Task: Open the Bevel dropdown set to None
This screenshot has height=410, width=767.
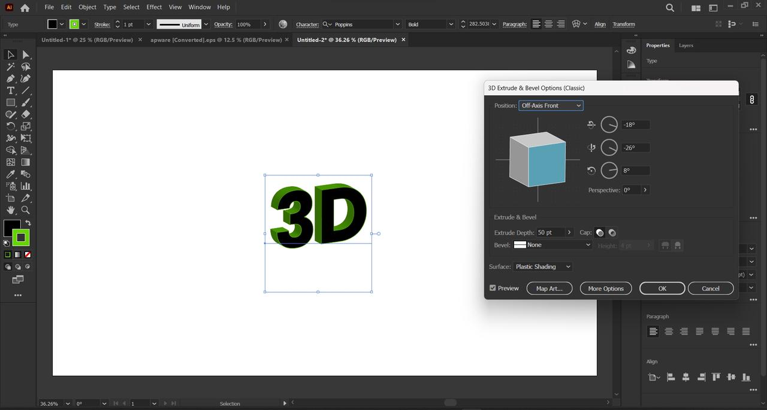Action: 552,245
